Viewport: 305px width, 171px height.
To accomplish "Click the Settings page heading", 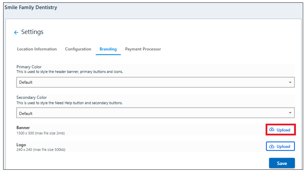I will (x=32, y=32).
